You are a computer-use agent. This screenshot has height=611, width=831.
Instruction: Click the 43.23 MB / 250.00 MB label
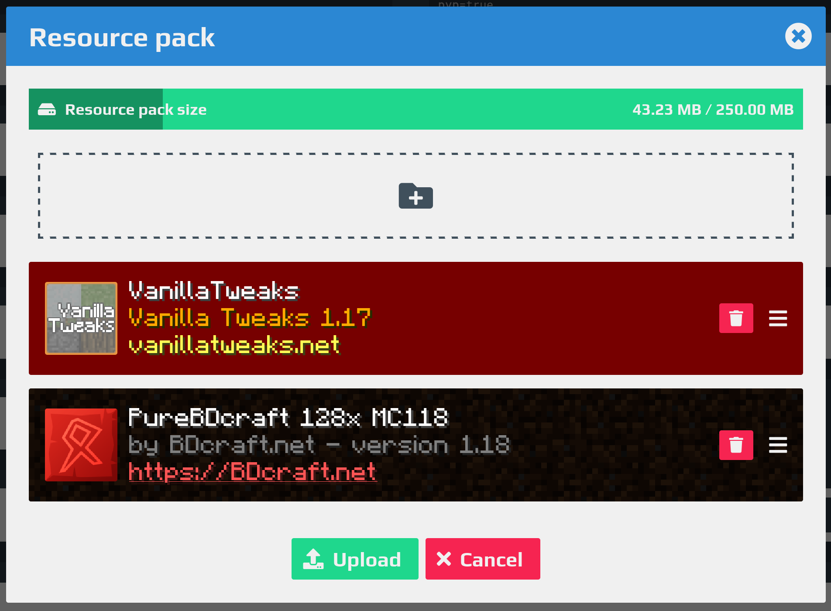[x=713, y=110]
